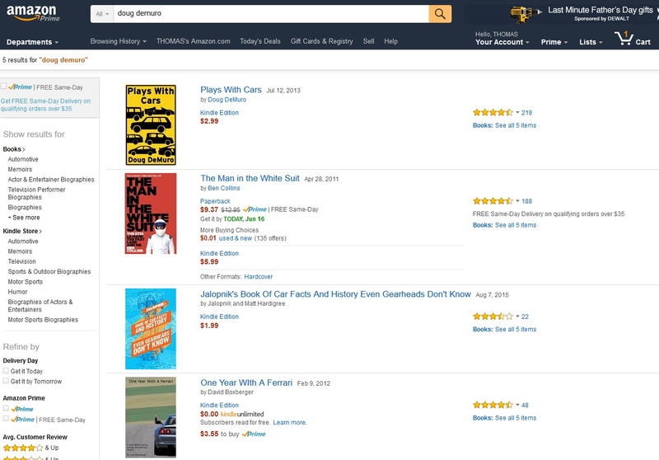Click Last Minute Father's Day gifts banner

[601, 10]
